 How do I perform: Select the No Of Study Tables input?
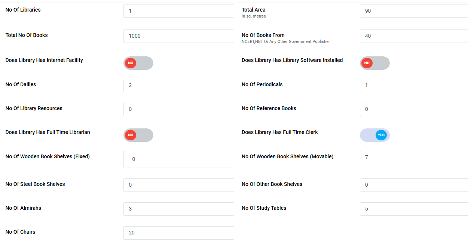pos(413,209)
